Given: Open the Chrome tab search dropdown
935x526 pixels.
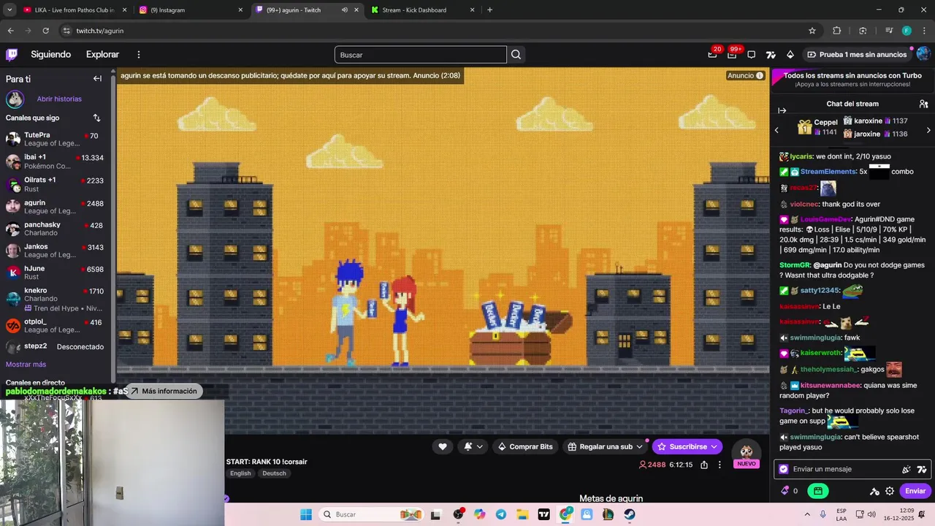Looking at the screenshot, I should 9,9.
